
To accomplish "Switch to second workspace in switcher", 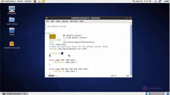I will (x=153, y=94).
